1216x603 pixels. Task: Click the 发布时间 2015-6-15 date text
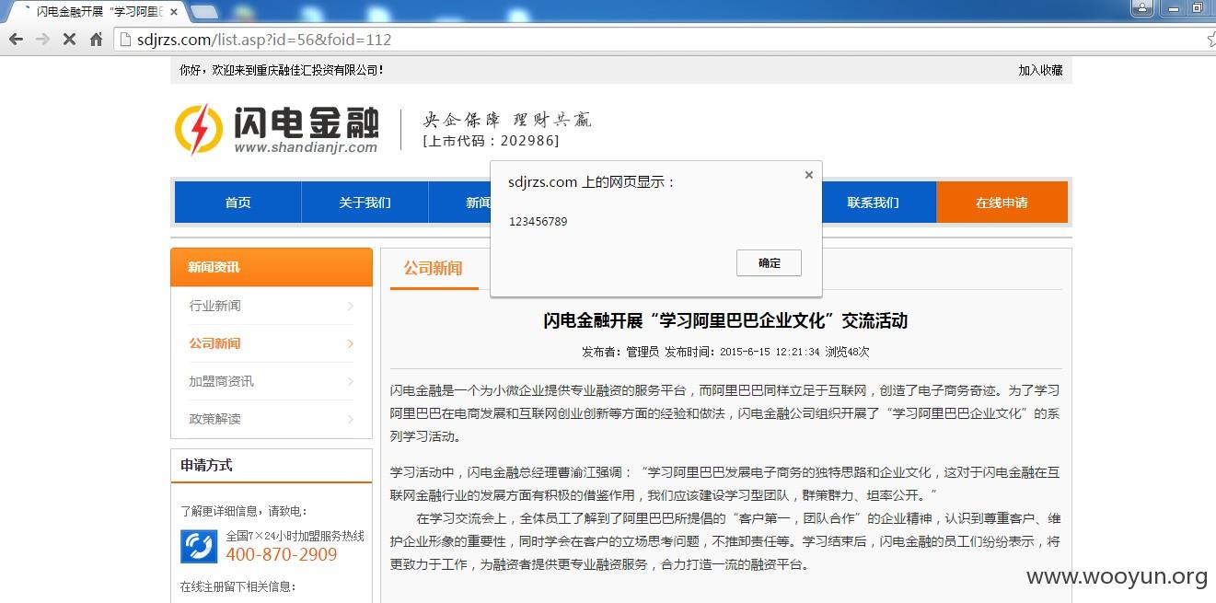(x=742, y=352)
